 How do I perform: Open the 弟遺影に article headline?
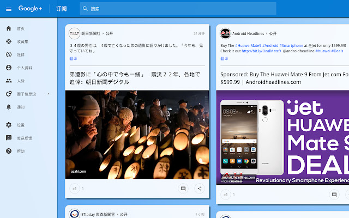point(135,78)
